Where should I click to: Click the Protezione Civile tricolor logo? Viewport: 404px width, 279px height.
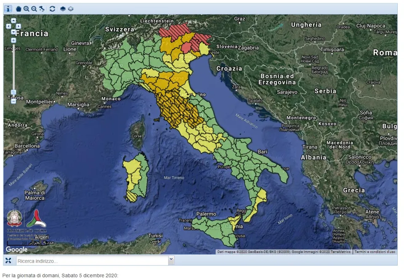coord(36,218)
